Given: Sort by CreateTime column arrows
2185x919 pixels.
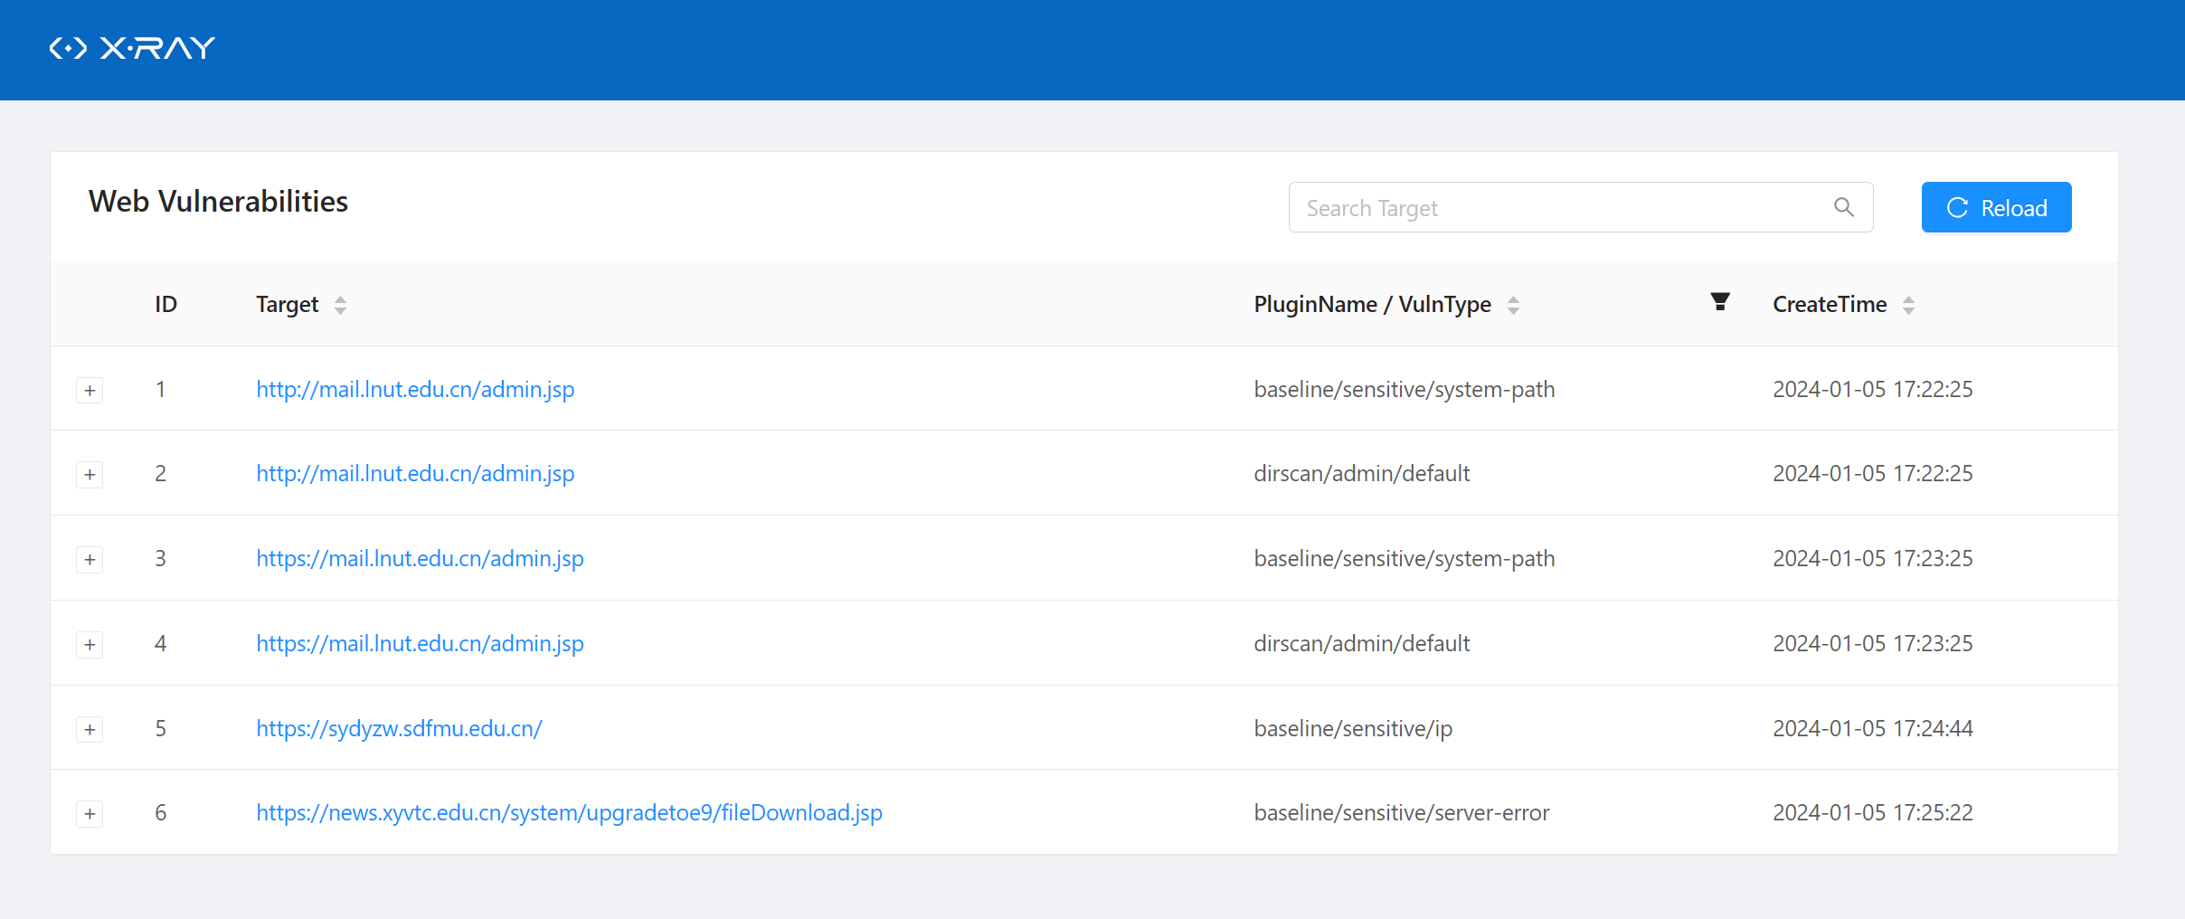Looking at the screenshot, I should [x=1908, y=305].
